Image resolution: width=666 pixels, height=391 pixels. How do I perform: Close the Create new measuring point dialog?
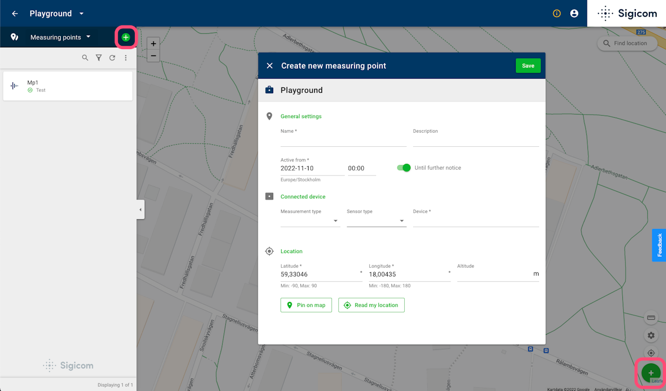point(270,66)
